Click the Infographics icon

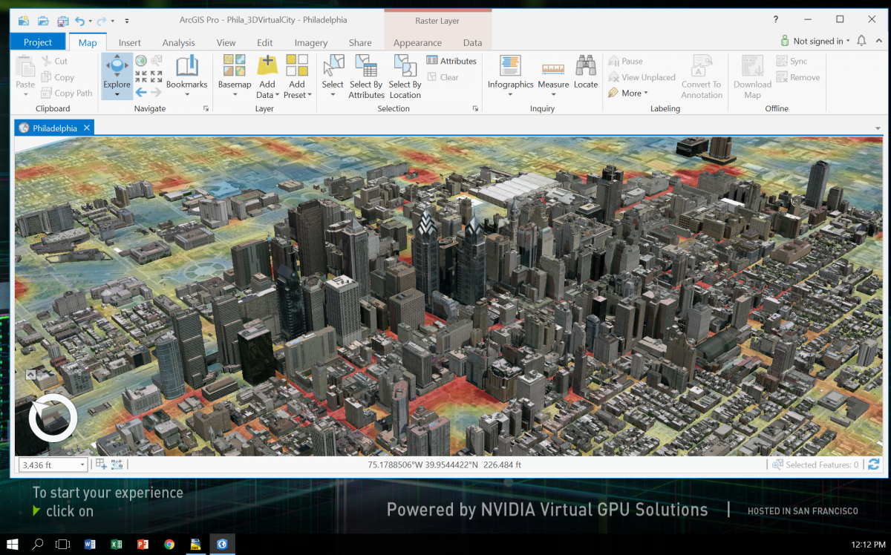(510, 66)
